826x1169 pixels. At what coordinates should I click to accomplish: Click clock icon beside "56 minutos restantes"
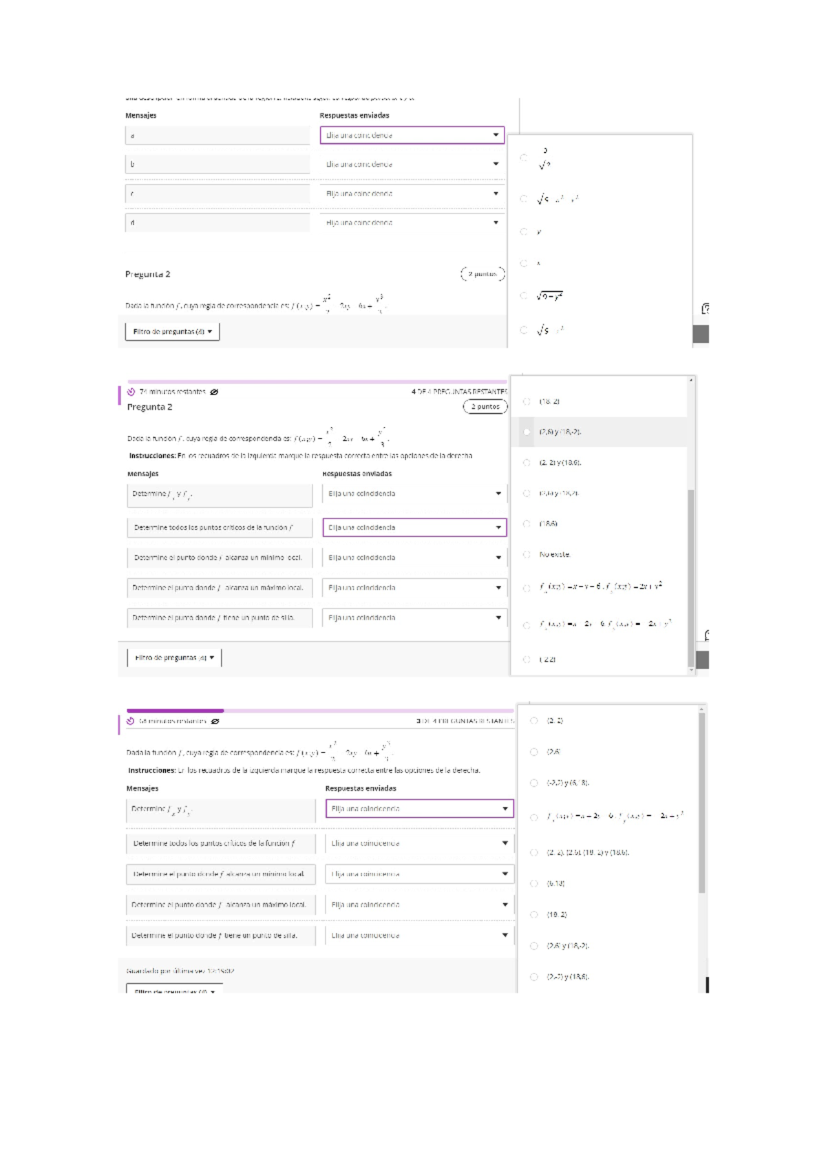(x=130, y=721)
